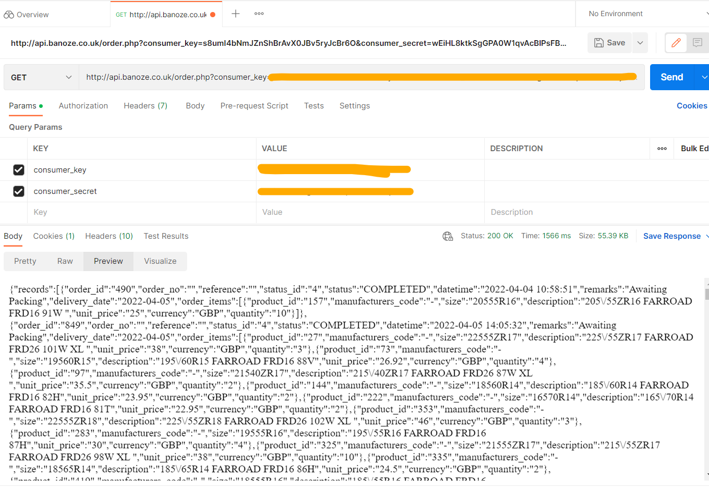Click the Status: 200 OK indicator
709x489 pixels.
coord(487,236)
